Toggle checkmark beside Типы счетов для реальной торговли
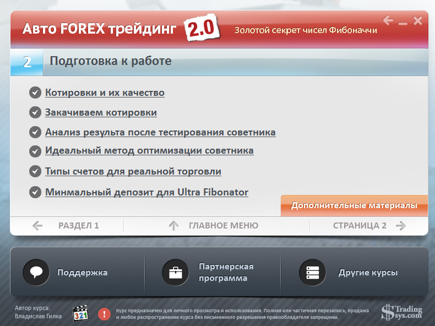The image size is (435, 326). pos(35,171)
